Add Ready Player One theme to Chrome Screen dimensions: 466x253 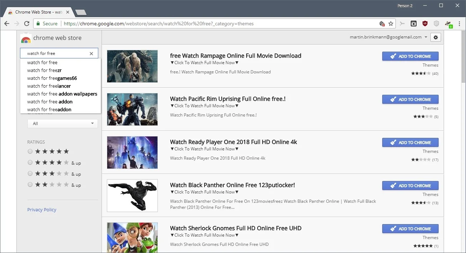click(410, 143)
